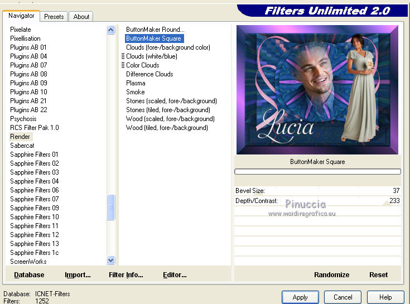
Task: Select Plugins AB 21 category
Action: [28, 101]
